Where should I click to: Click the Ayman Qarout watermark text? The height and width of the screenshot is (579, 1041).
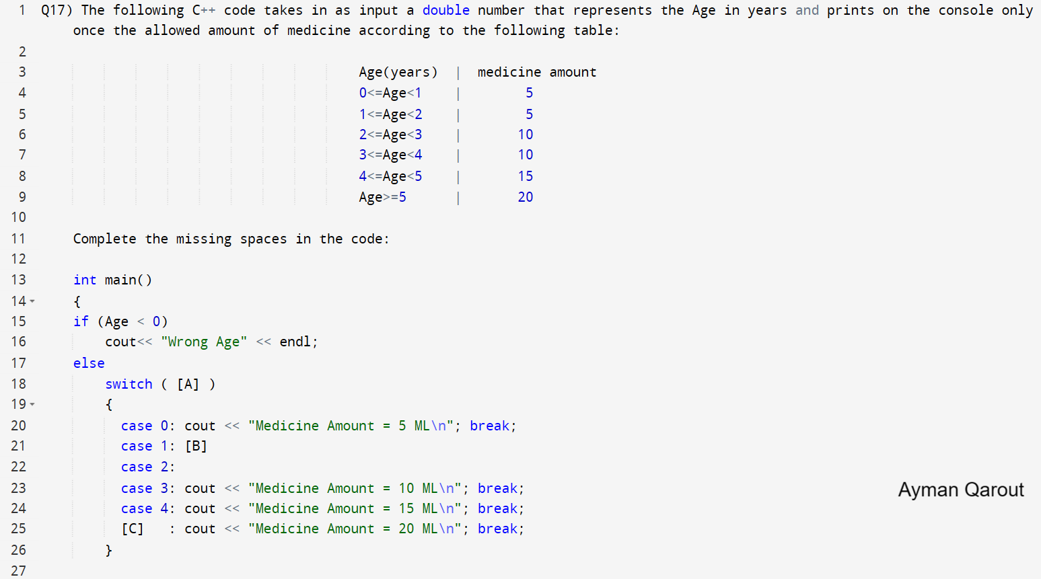point(960,490)
